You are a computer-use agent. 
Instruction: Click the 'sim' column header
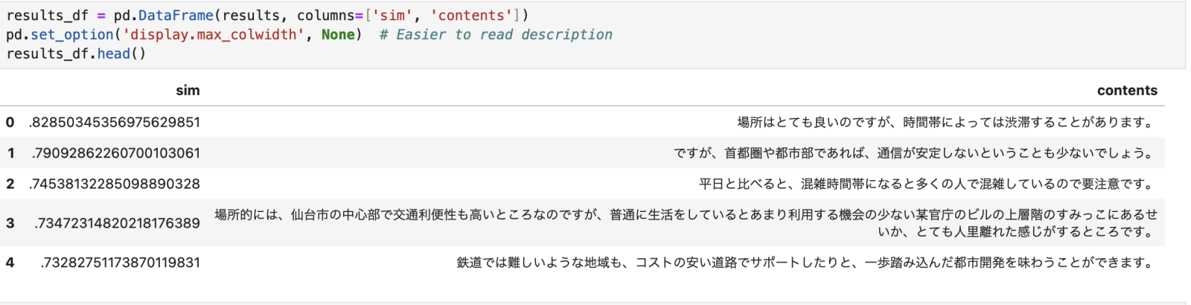188,91
